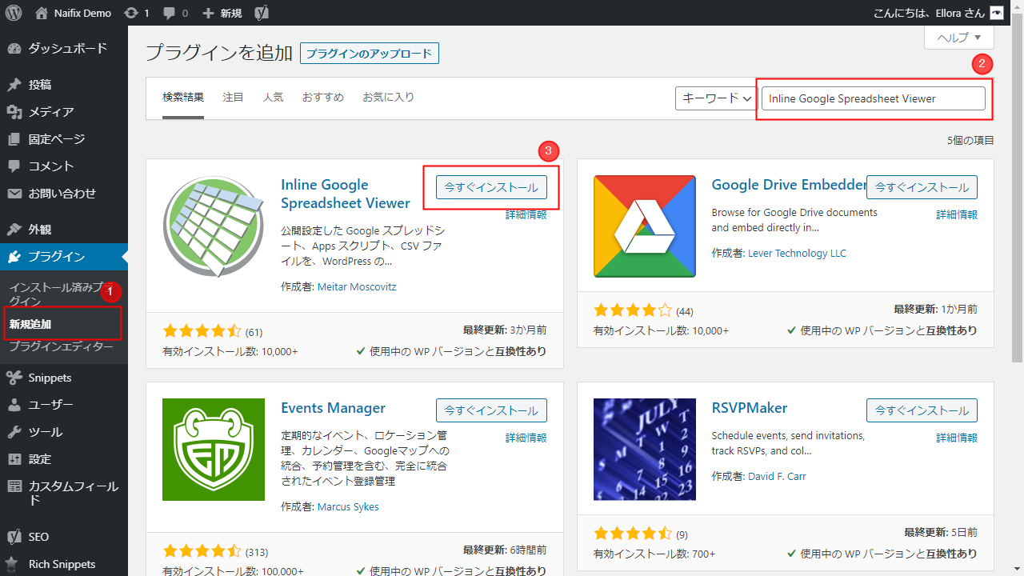Open Snippets sidebar menu

pyautogui.click(x=64, y=378)
